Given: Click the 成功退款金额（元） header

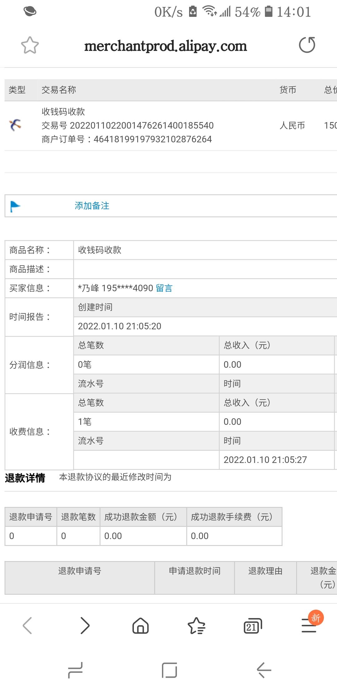Looking at the screenshot, I should point(143,517).
